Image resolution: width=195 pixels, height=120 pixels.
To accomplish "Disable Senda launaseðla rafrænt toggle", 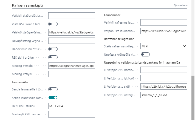I will point(53,97).
